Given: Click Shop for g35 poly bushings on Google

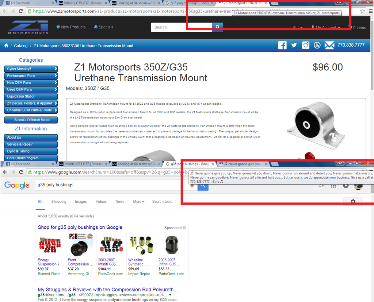Looking at the screenshot, I should pos(80,227).
